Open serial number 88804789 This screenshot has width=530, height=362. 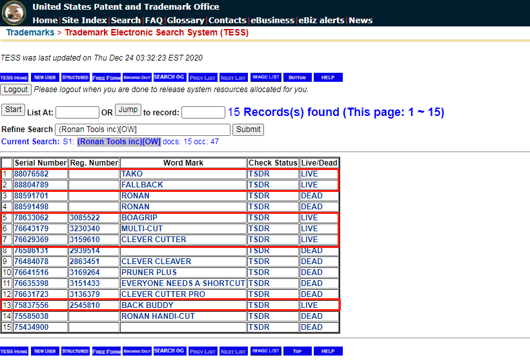click(32, 185)
